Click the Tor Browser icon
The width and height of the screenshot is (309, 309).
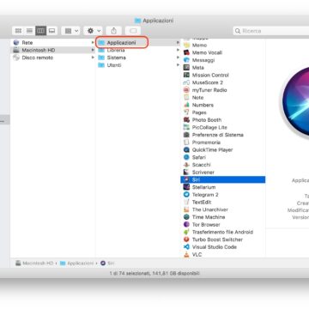[x=186, y=225]
